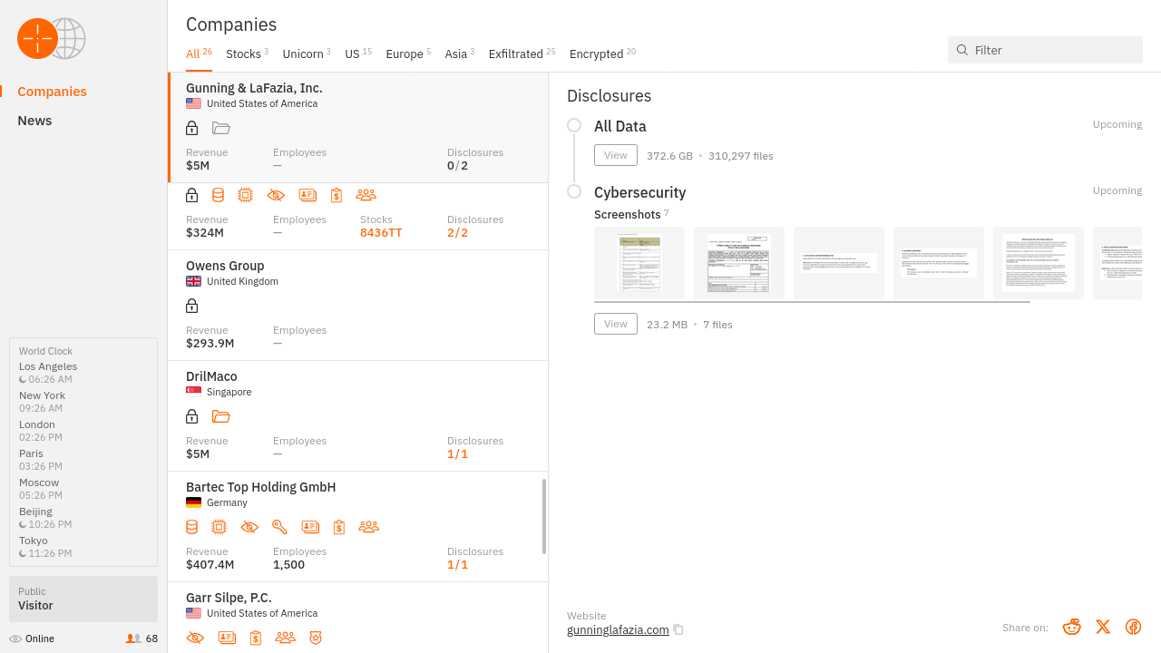Image resolution: width=1161 pixels, height=653 pixels.
Task: Click the scrollbar beneath the screenshot thumbnails
Action: [x=812, y=302]
